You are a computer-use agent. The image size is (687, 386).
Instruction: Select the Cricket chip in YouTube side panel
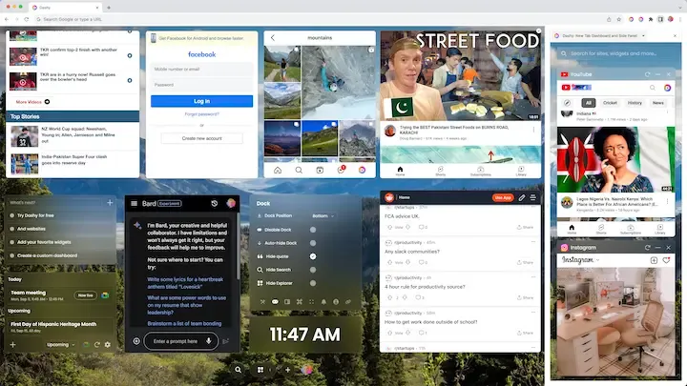click(x=610, y=103)
